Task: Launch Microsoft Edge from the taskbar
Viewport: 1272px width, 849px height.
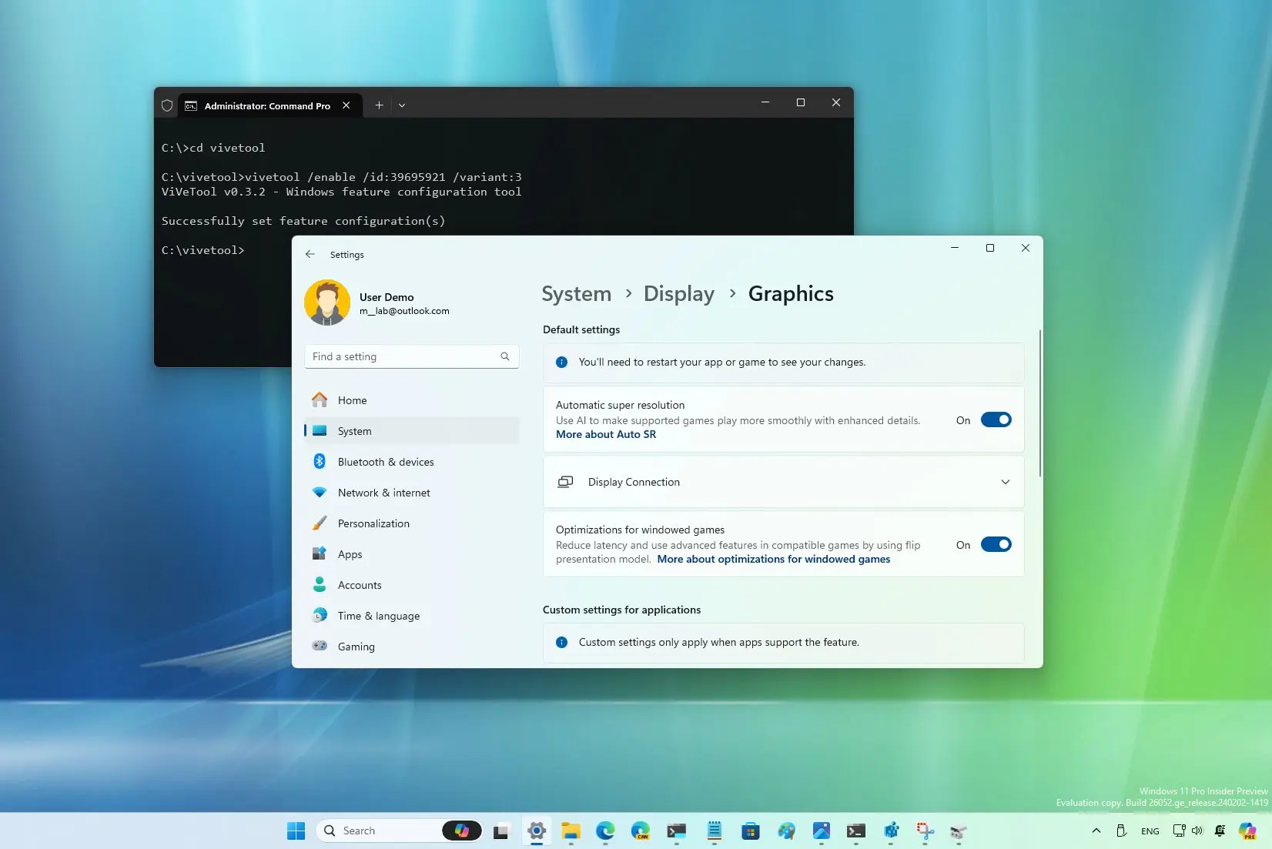Action: click(x=605, y=831)
